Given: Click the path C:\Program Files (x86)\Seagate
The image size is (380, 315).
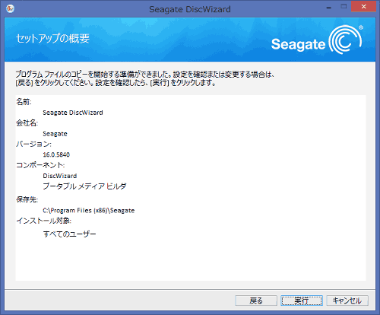Looking at the screenshot, I should [89, 210].
